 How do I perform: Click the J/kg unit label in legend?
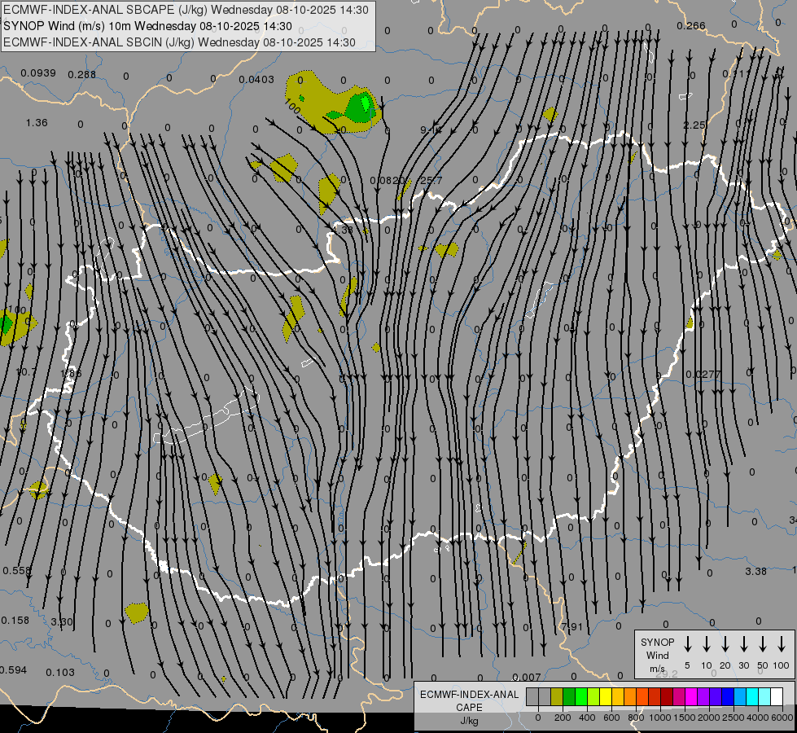(469, 720)
